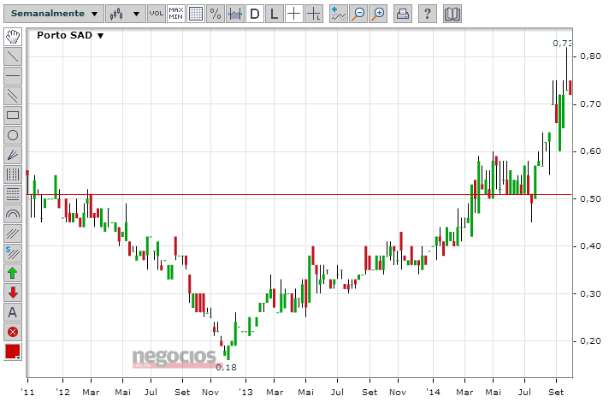Toggle the MAX MIN markers

[176, 14]
